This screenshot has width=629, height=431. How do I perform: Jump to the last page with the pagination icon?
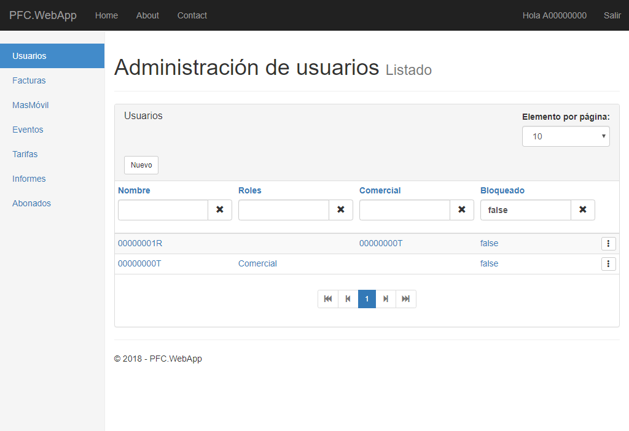point(405,298)
